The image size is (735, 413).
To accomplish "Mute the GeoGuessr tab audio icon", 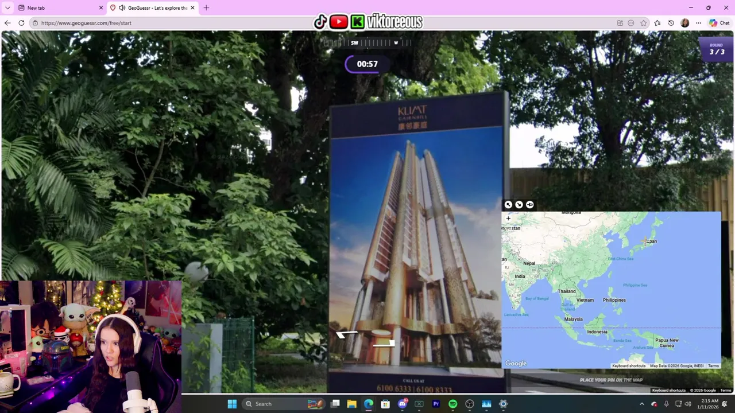I will click(122, 7).
